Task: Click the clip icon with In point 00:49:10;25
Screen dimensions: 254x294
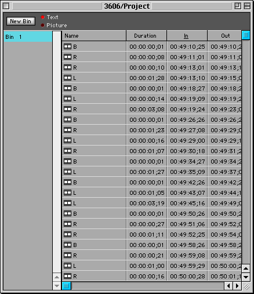Action: 67,46
